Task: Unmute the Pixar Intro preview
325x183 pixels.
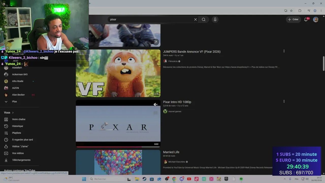Action: (x=155, y=104)
